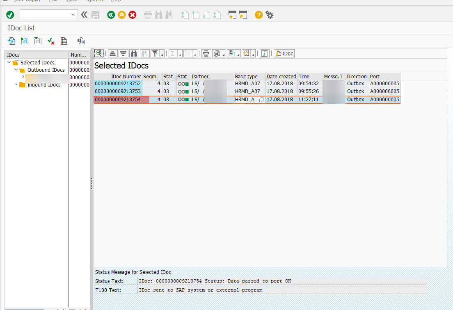The image size is (453, 310).
Task: Click the green Enter checkmark icon
Action: click(10, 15)
